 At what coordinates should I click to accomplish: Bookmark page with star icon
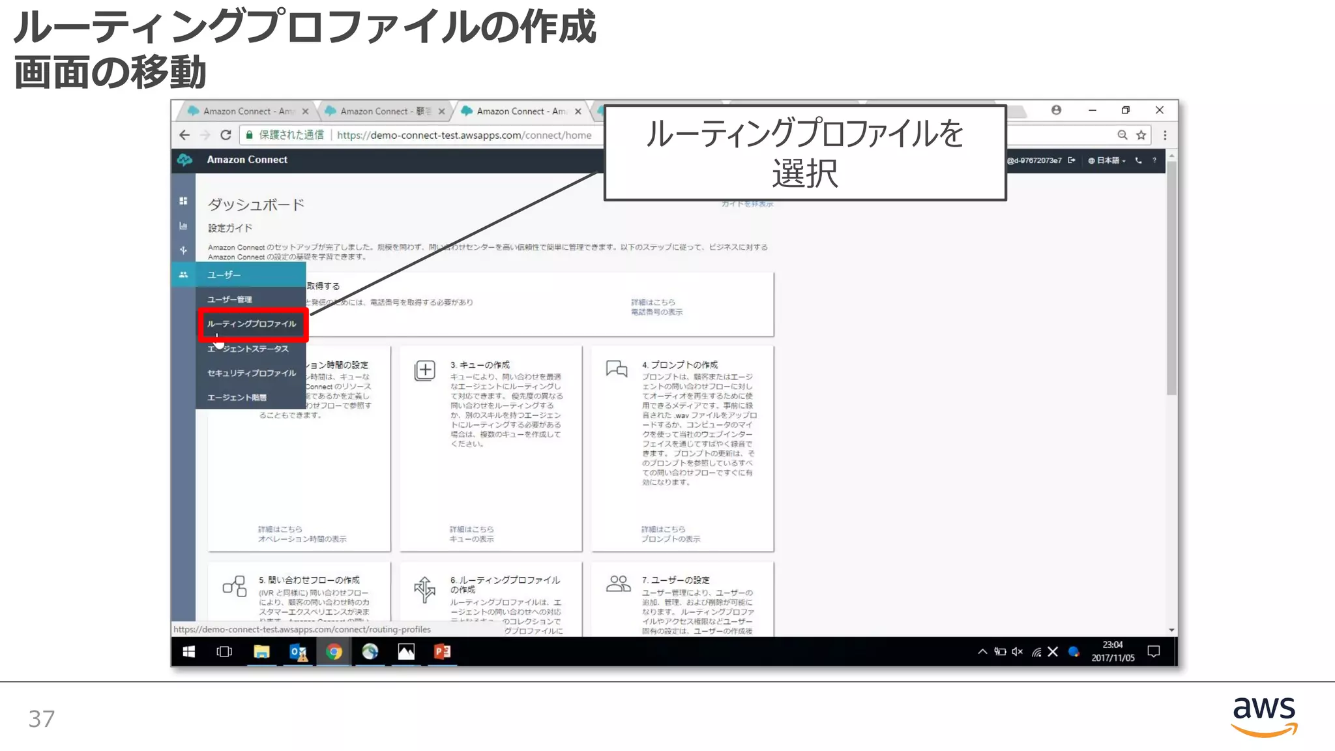[x=1141, y=135]
